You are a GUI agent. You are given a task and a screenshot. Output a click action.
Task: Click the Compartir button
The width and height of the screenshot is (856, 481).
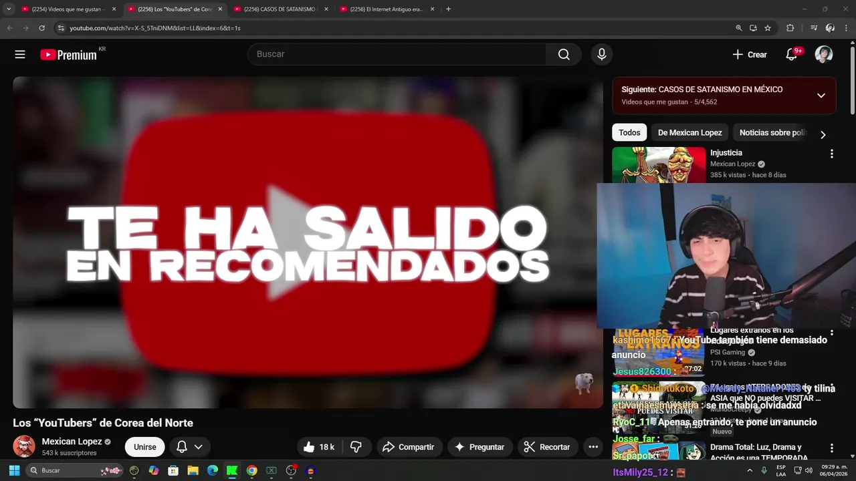(x=408, y=447)
